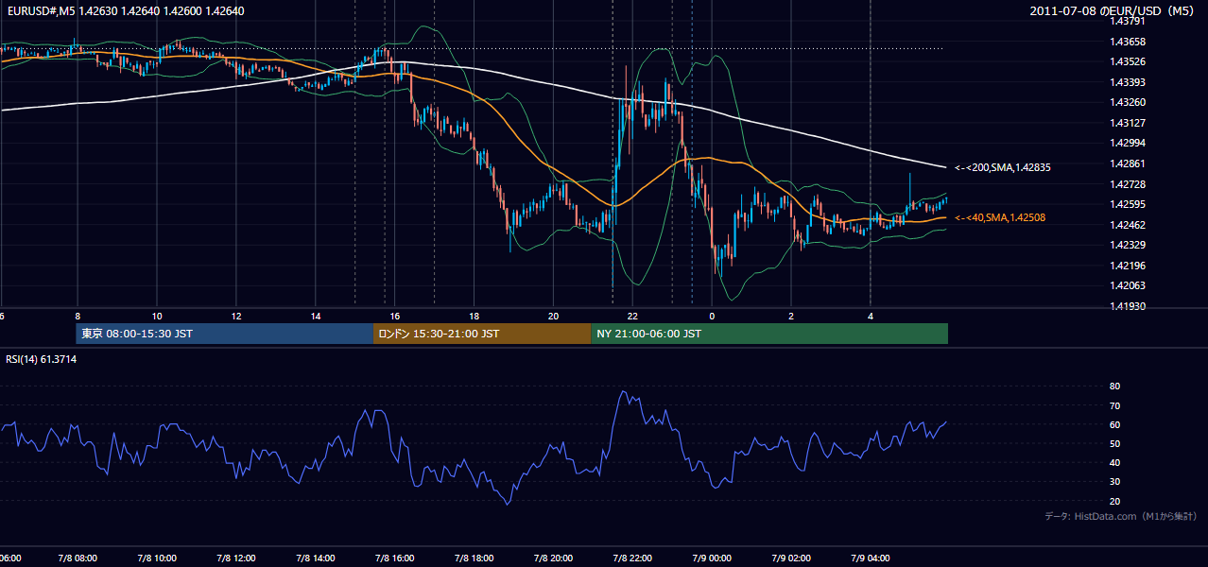
Task: Click the 7/9 00:00 time axis label
Action: pyautogui.click(x=713, y=558)
